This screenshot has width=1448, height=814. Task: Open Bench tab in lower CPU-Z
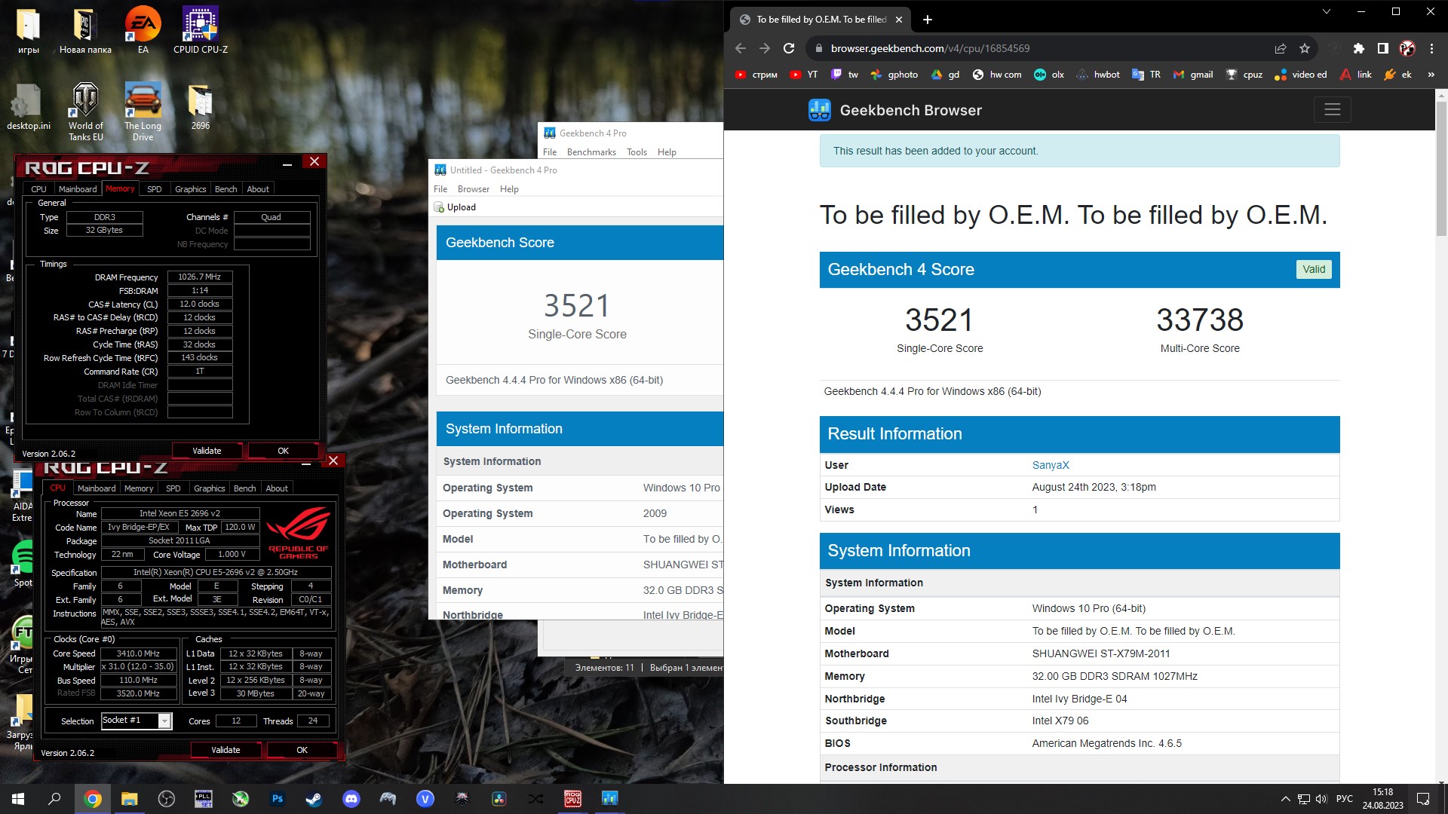tap(244, 488)
